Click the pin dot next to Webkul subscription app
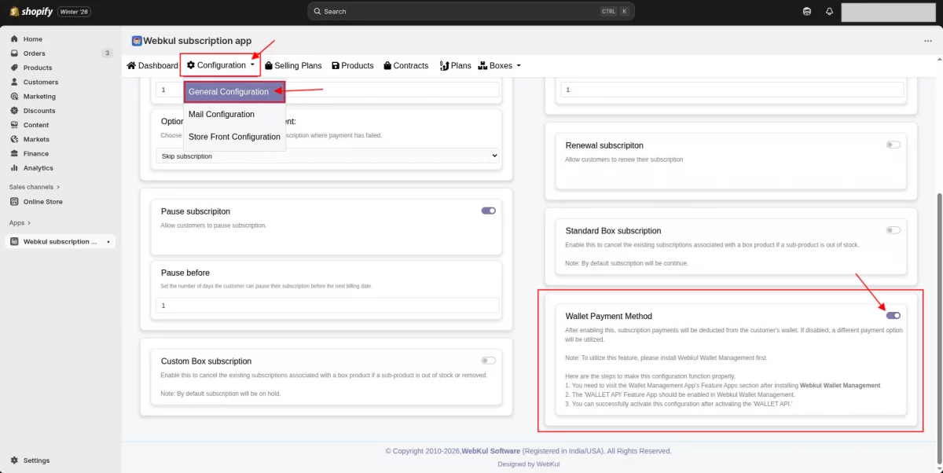 [108, 242]
